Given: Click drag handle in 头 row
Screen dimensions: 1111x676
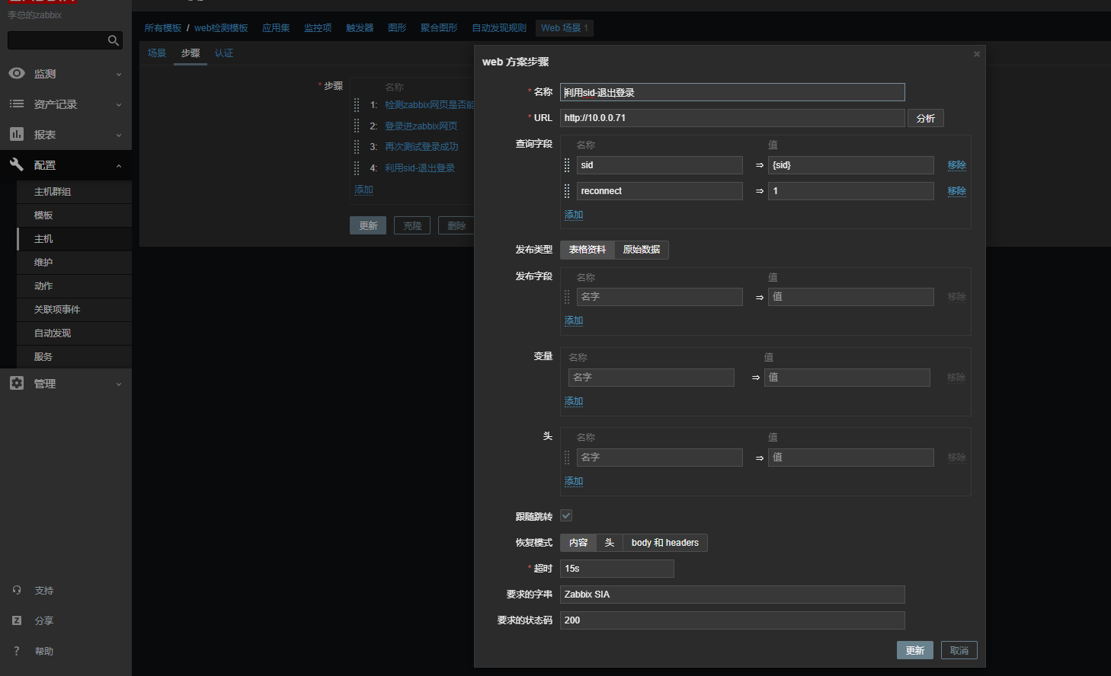Looking at the screenshot, I should (567, 458).
